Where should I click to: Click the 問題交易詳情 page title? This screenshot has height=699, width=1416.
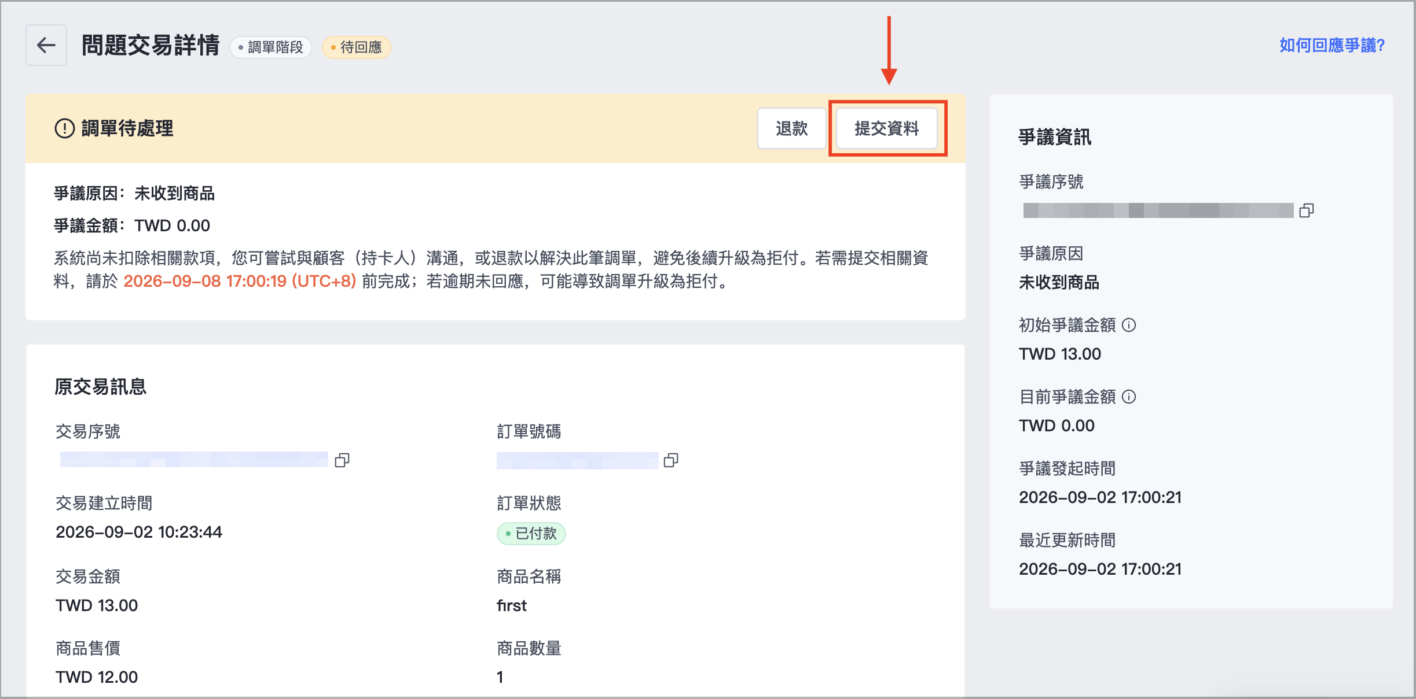(151, 45)
